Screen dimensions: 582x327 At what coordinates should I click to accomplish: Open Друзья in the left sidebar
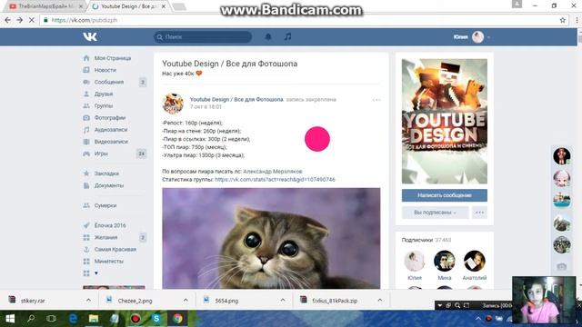(x=103, y=94)
